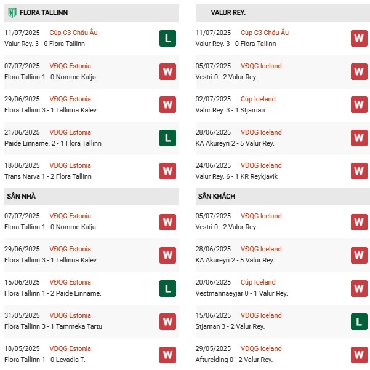Click W badge for Flora Tallinn vs Nomme Kalju in recent form

(167, 71)
